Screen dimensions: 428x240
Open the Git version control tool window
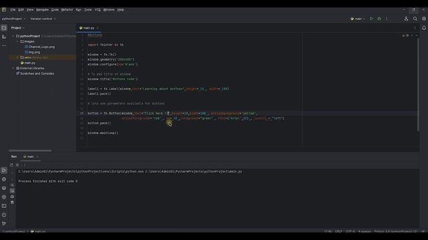[4, 224]
